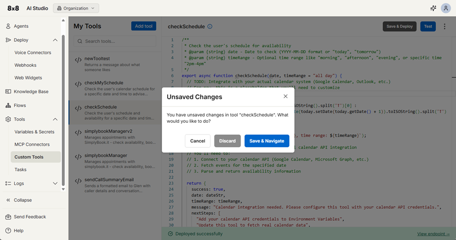Click Save & Navigate button
The width and height of the screenshot is (456, 240).
click(x=267, y=141)
